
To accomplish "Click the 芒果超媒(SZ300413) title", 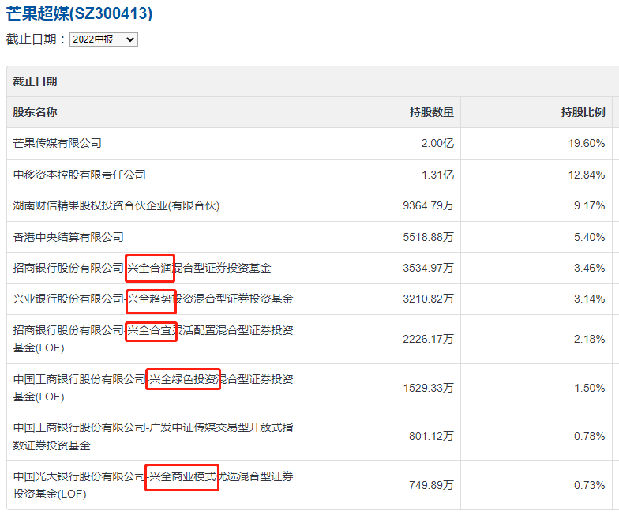I will click(79, 13).
